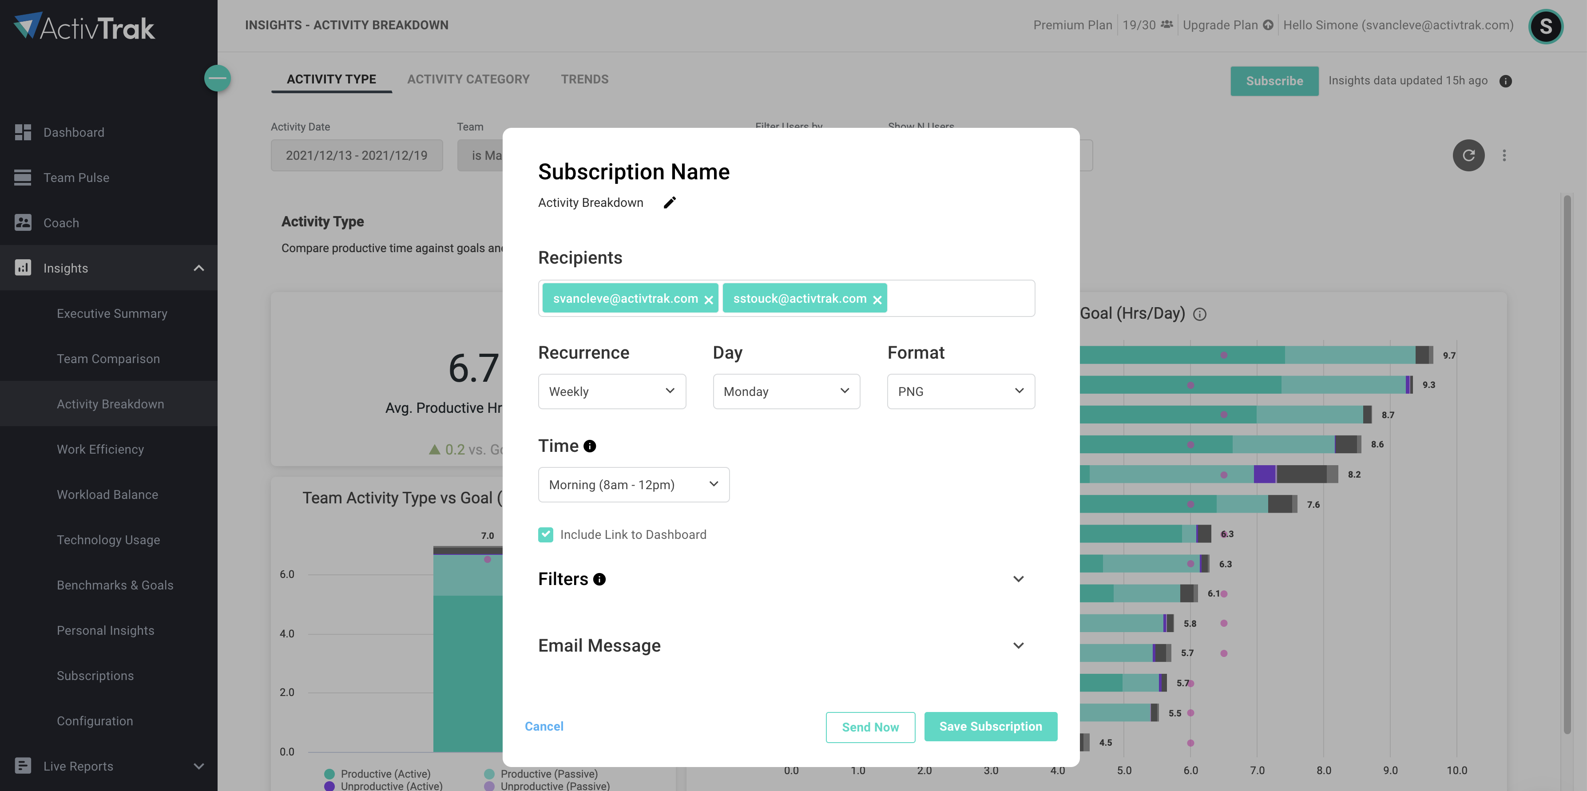Toggle Include Link to Dashboard checkbox
The width and height of the screenshot is (1587, 791).
coord(545,535)
